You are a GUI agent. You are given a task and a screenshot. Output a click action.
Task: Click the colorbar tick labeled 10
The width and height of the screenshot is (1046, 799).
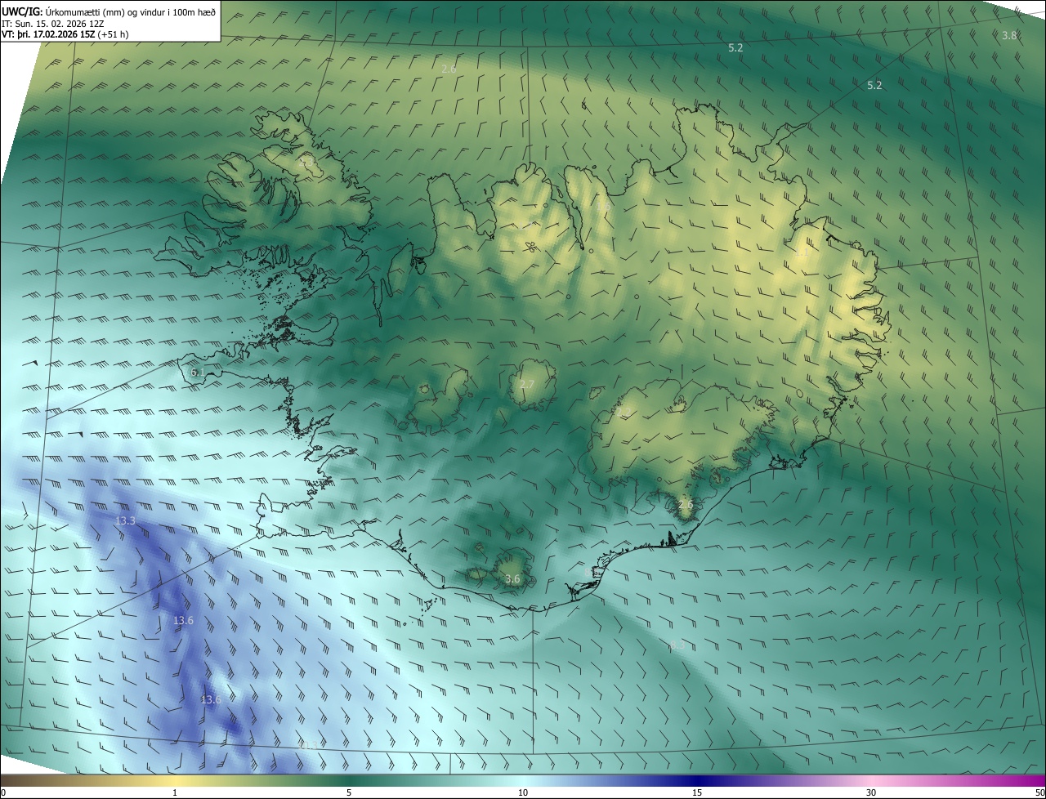tap(523, 792)
